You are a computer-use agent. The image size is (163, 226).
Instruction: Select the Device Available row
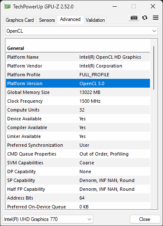(x=78, y=119)
